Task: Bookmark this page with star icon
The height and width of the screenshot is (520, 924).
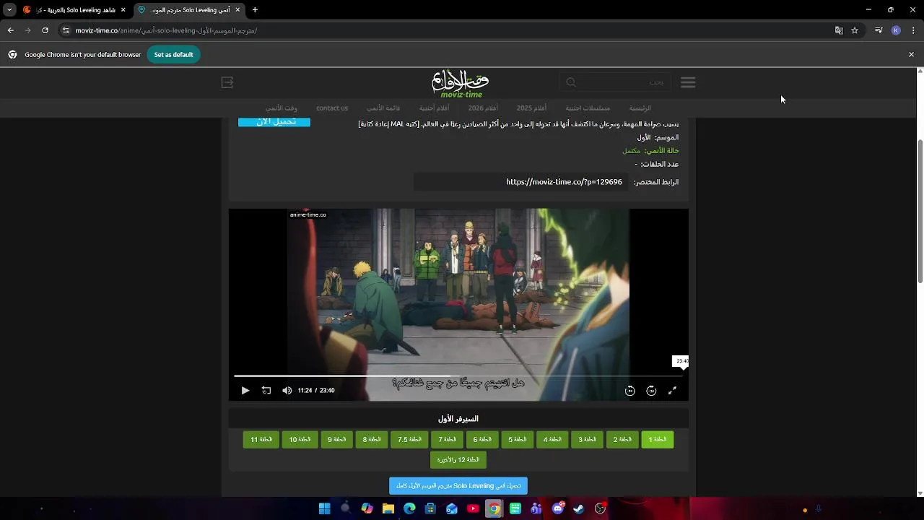Action: tap(855, 30)
